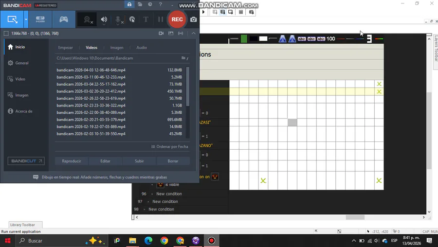The width and height of the screenshot is (438, 247).
Task: Click the Windows Start button
Action: pos(7,241)
